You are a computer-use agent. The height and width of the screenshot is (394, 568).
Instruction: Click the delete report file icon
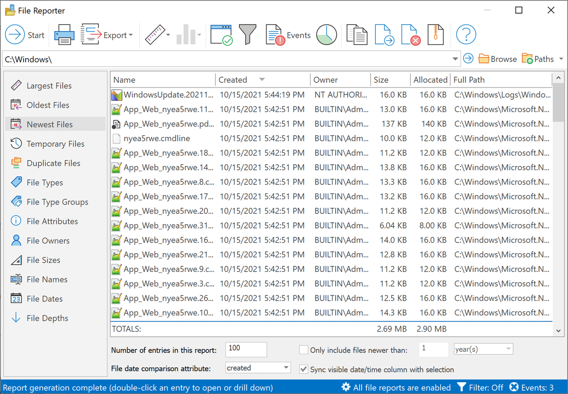[411, 34]
